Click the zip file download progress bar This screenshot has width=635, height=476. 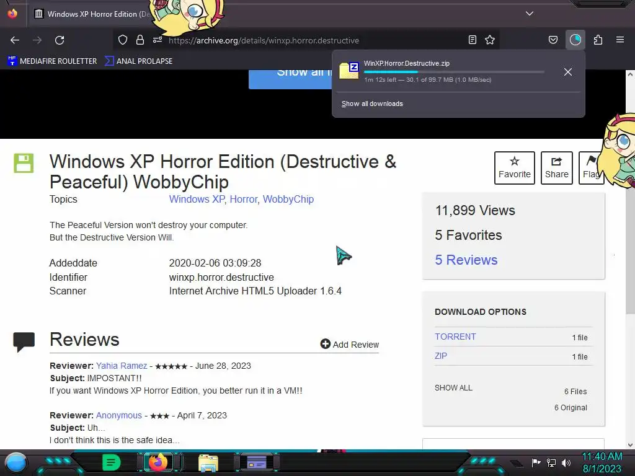coord(454,72)
